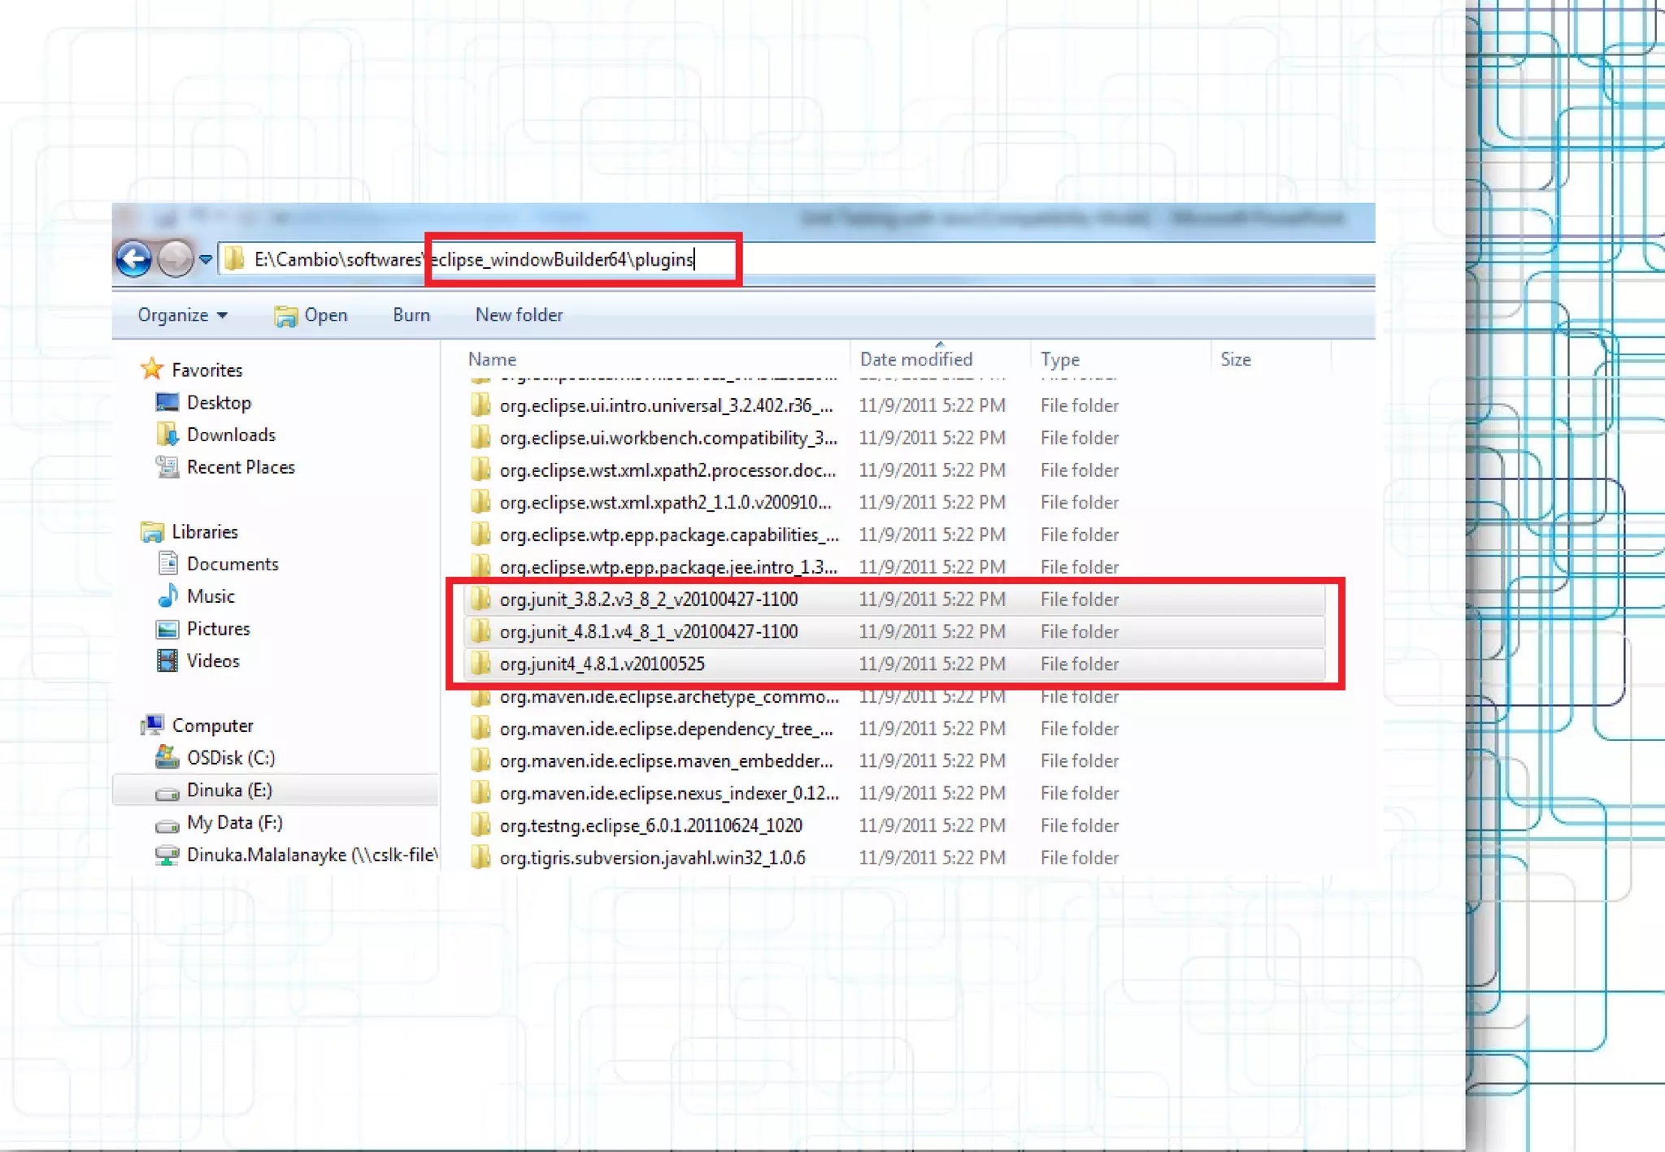Viewport: 1665px width, 1152px height.
Task: Select the OSDisk (C:) drive icon
Action: pyautogui.click(x=167, y=758)
